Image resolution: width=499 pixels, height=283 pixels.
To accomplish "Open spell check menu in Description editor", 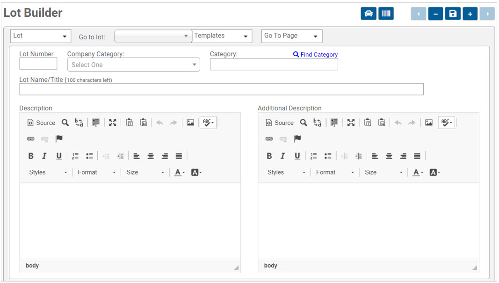I will (208, 123).
